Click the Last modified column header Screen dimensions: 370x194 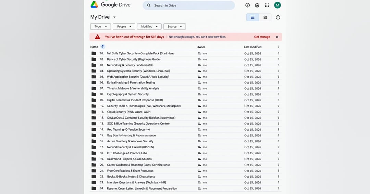(252, 47)
